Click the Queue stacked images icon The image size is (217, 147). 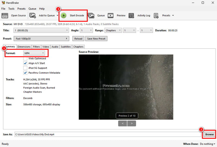[91, 15]
